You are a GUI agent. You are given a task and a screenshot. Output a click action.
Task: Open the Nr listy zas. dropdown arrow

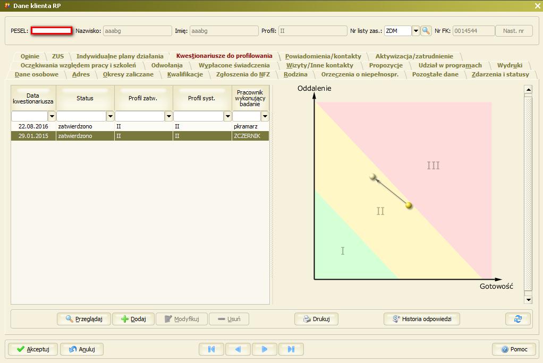click(415, 31)
